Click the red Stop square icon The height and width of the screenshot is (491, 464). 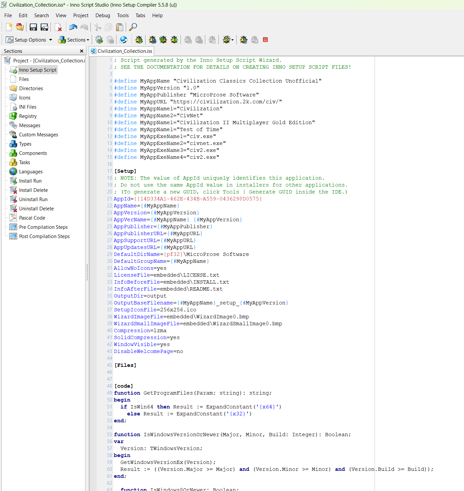[265, 40]
